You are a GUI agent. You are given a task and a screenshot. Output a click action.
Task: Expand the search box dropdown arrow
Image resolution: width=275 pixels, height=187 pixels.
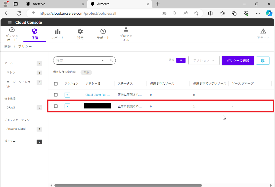tap(103, 60)
